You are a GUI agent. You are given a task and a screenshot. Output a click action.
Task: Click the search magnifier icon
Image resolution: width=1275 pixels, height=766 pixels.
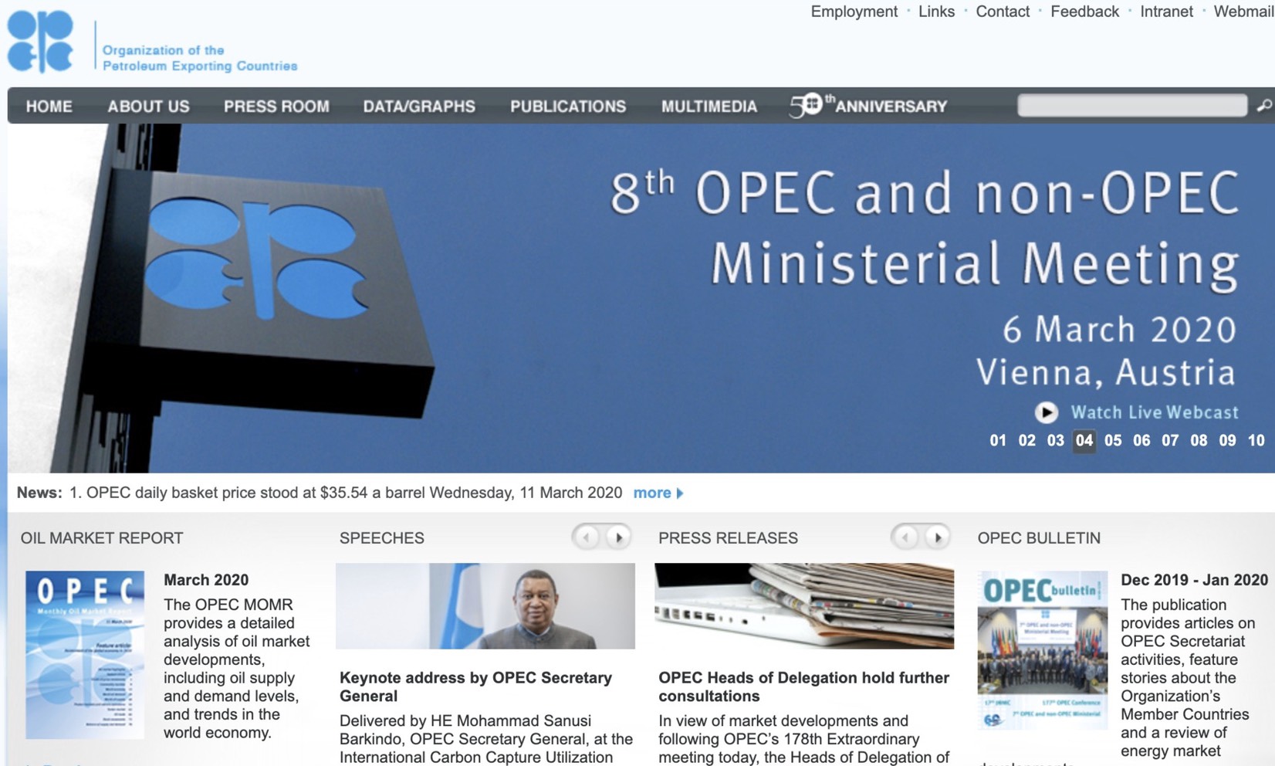(x=1263, y=106)
